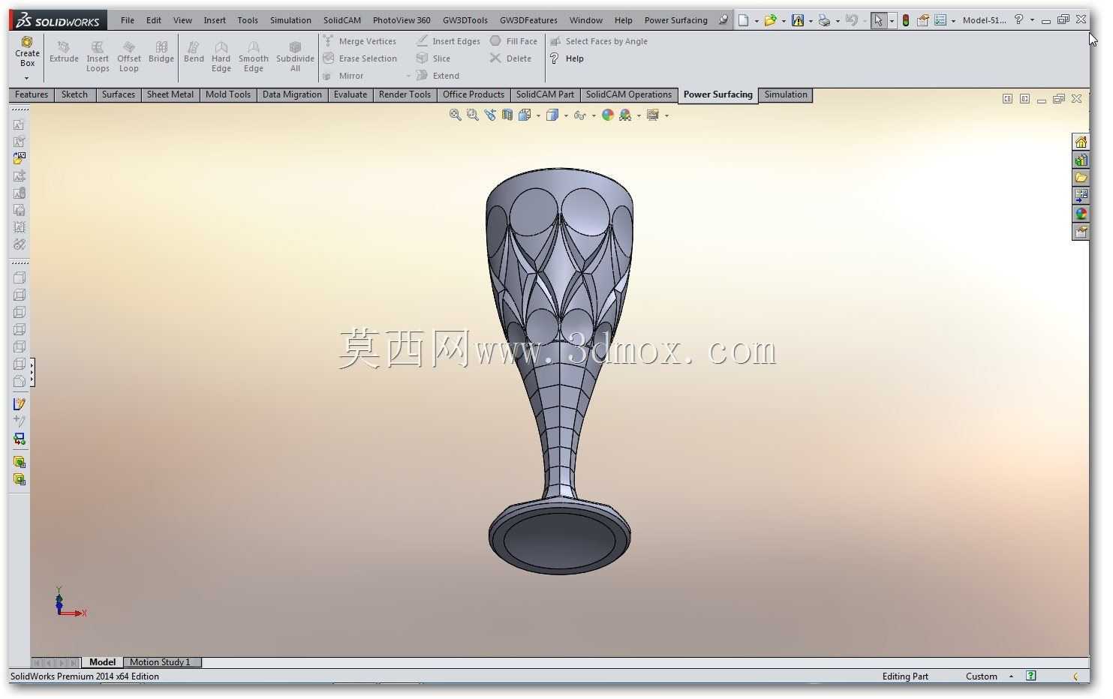
Task: Click the Apply Scene icon
Action: tap(624, 115)
